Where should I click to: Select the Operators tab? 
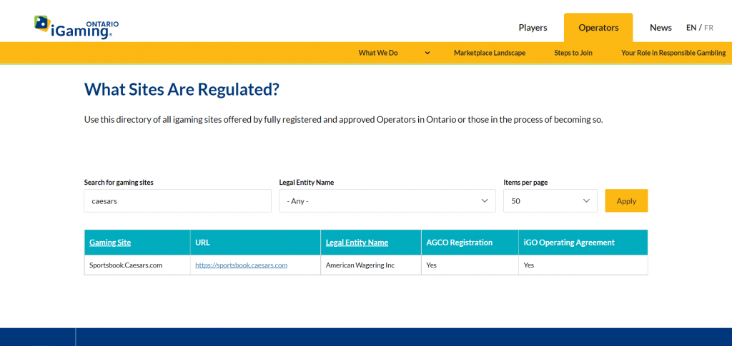coord(598,28)
